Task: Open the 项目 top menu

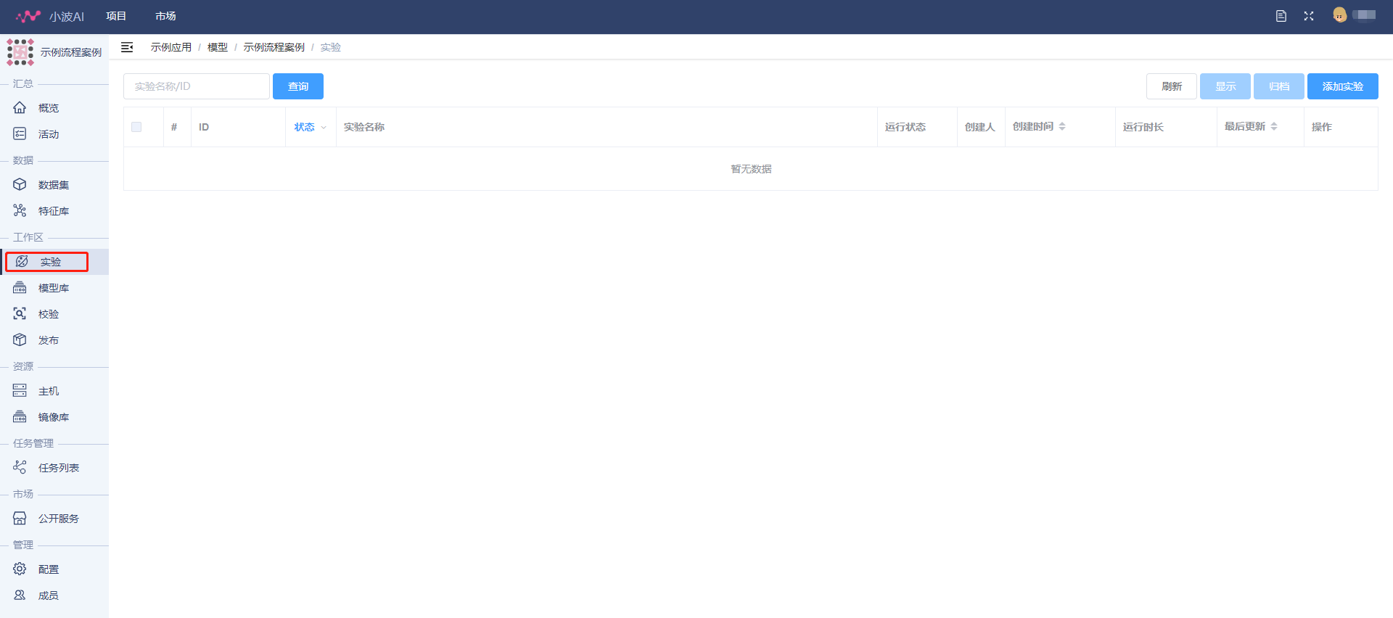Action: coord(116,16)
